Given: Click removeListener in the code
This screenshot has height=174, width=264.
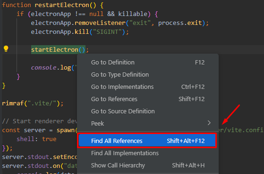Looking at the screenshot, I should click(100, 23).
